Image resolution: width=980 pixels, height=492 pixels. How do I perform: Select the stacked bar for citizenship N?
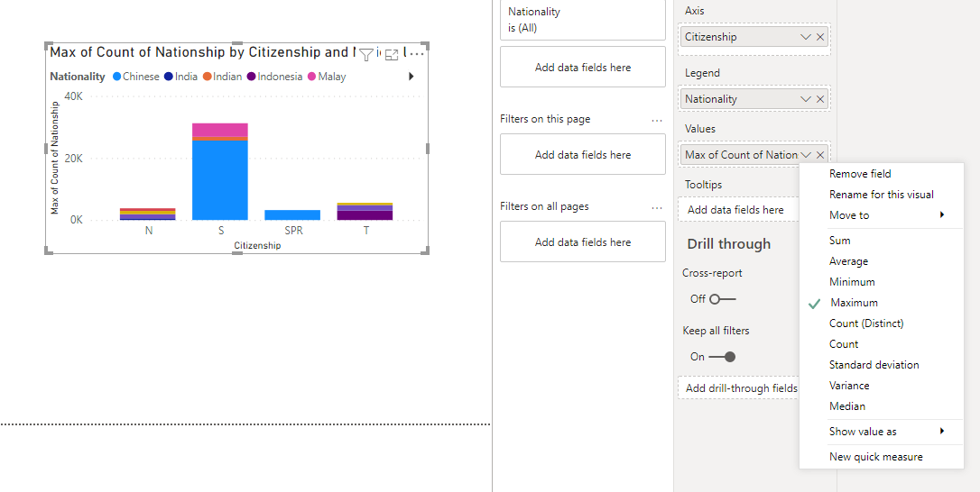147,214
